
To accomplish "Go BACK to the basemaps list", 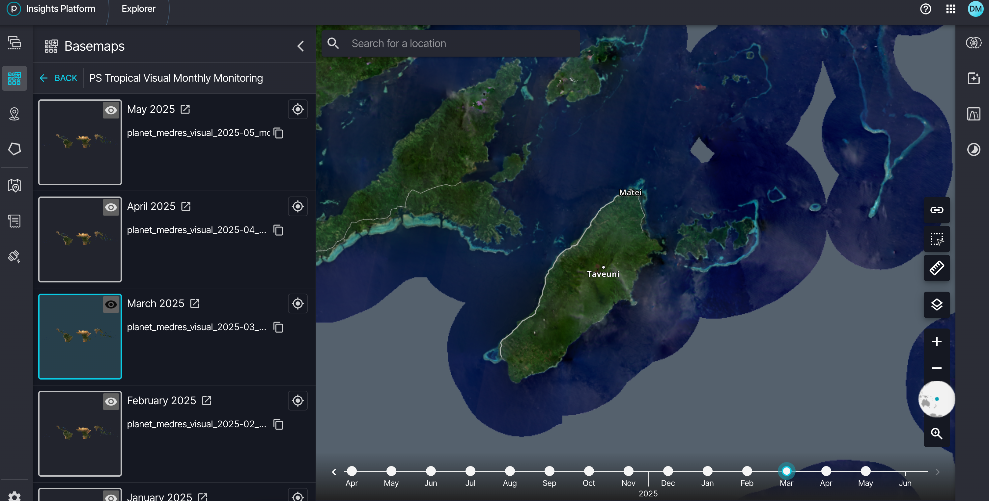I will [58, 78].
